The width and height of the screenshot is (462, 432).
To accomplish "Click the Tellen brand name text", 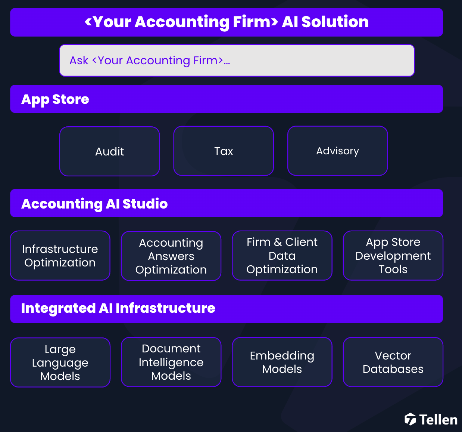I will [438, 420].
